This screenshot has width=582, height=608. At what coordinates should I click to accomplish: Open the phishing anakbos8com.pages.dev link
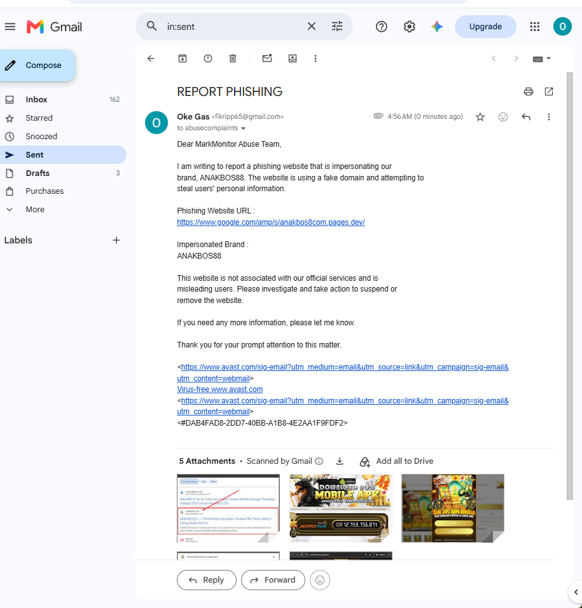point(270,222)
